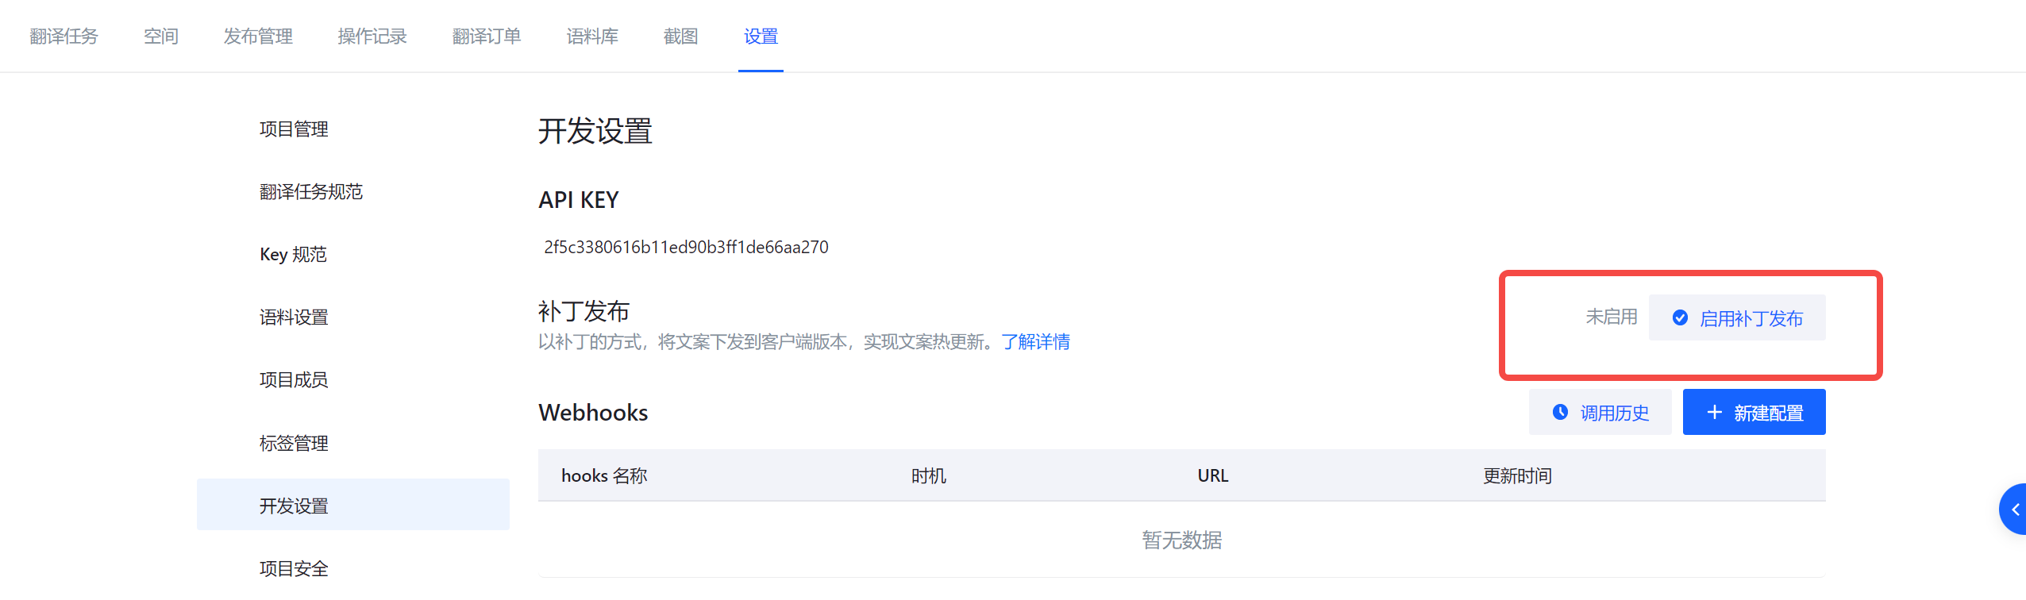Select the 翻译订单 tab
The height and width of the screenshot is (600, 2026).
[486, 37]
